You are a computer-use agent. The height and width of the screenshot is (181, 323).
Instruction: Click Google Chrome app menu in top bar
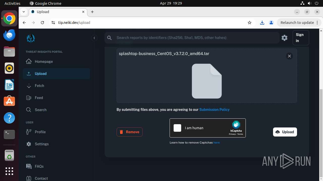45,3
